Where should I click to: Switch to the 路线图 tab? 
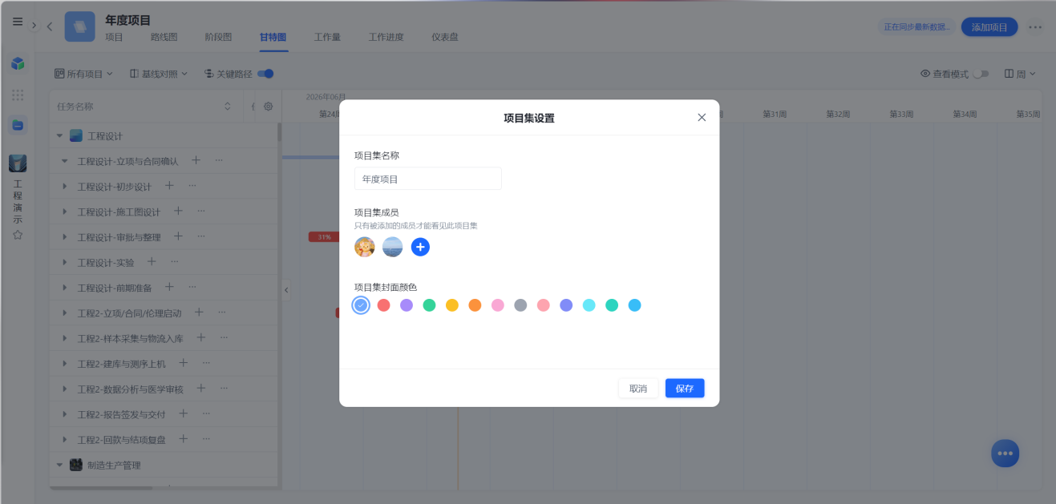tap(164, 37)
